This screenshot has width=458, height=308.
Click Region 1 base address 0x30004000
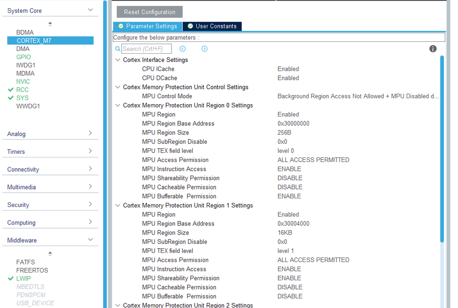pyautogui.click(x=293, y=224)
